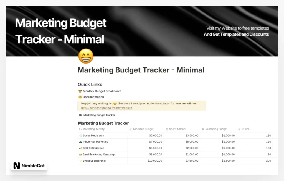Click the rocket icon on SEO Optimization row

[81, 148]
